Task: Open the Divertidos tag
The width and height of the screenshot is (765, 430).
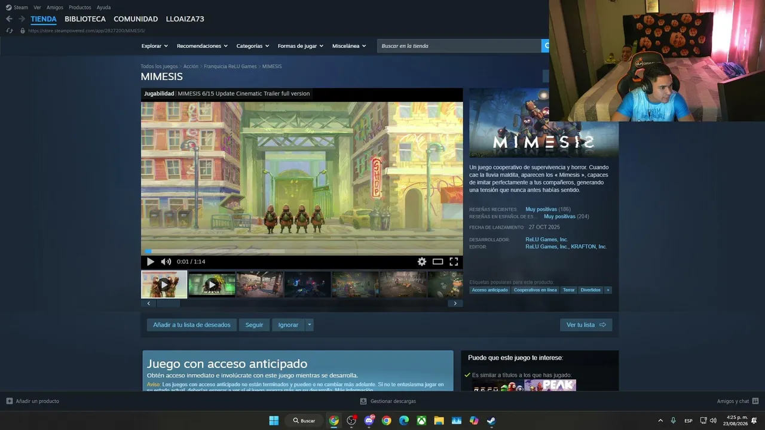Action: (x=590, y=290)
